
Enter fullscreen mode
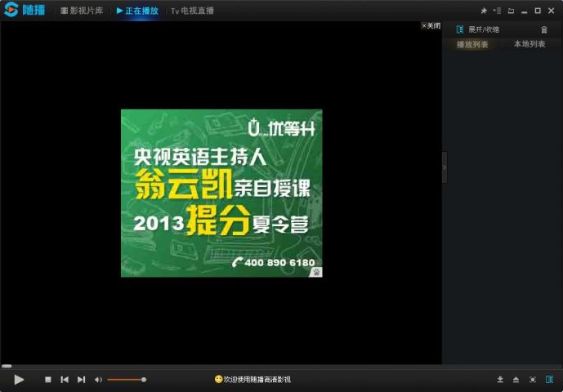(533, 380)
